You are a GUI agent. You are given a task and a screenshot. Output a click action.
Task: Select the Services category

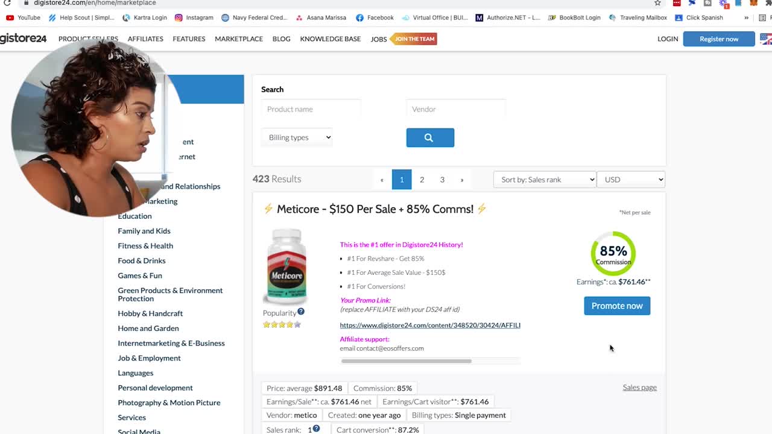(x=131, y=418)
